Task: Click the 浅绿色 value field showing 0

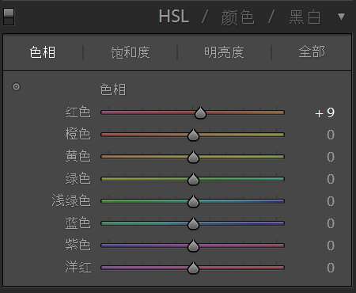Action: pos(331,201)
